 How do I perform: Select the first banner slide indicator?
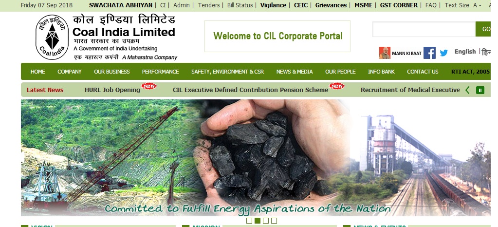point(249,221)
